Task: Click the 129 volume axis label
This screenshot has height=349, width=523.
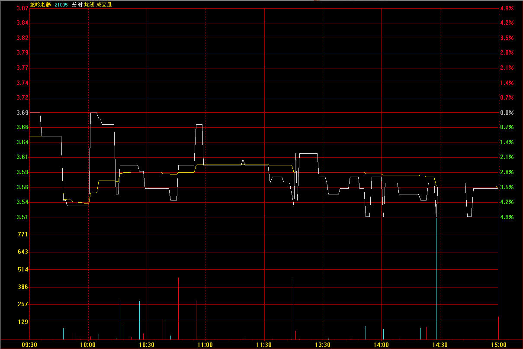Action: tap(22, 322)
